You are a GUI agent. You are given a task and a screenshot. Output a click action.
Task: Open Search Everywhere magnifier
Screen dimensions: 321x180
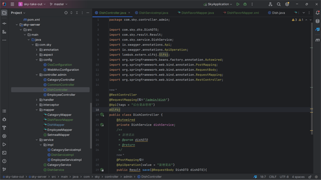[279, 4]
